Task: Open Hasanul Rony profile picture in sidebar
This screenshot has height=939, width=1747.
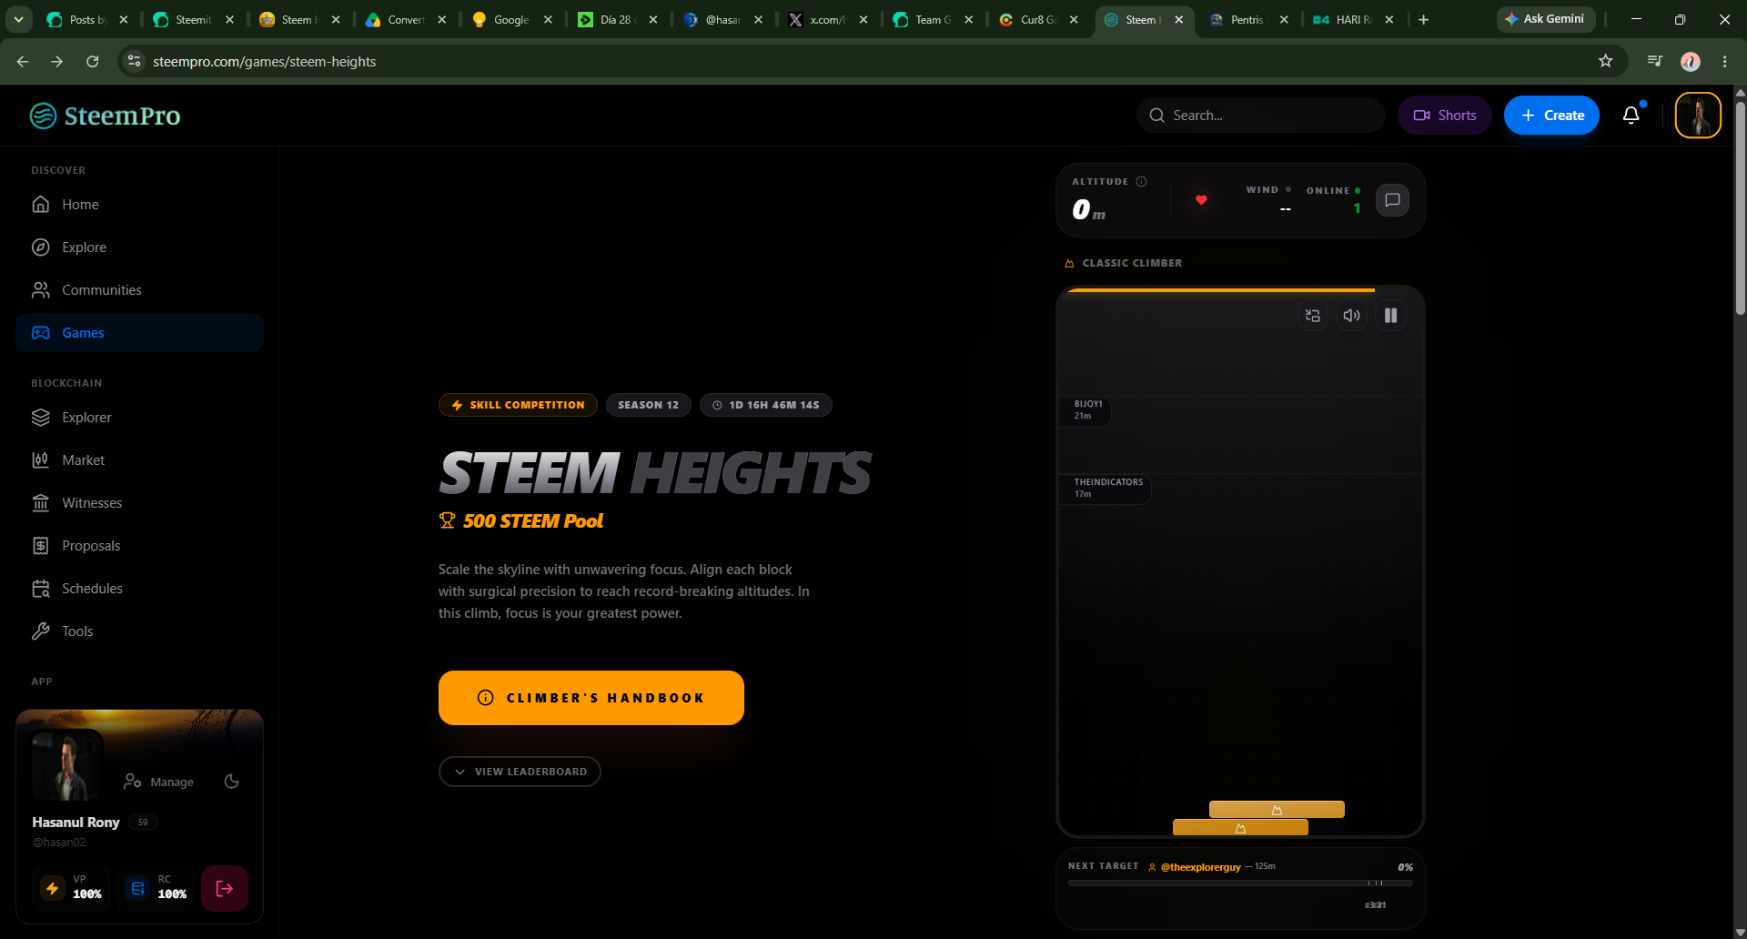Action: pyautogui.click(x=66, y=765)
